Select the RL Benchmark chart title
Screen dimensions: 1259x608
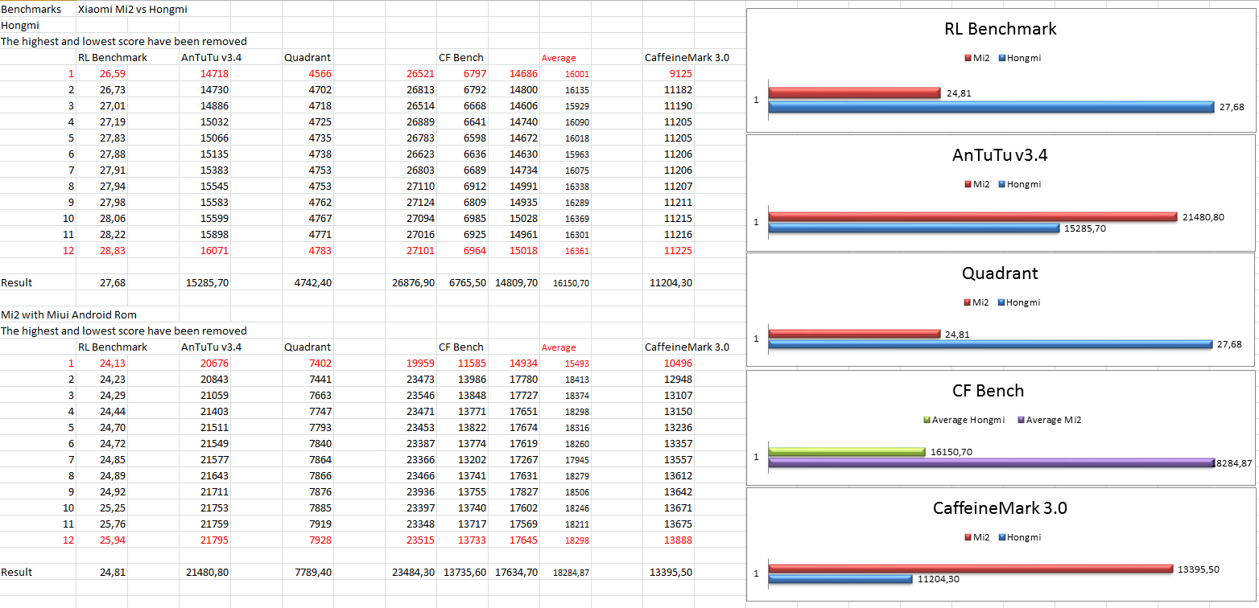coord(1000,29)
